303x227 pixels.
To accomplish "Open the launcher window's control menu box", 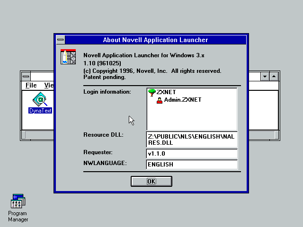I will tap(26, 77).
